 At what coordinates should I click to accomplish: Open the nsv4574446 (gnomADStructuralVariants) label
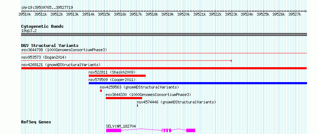177,102
